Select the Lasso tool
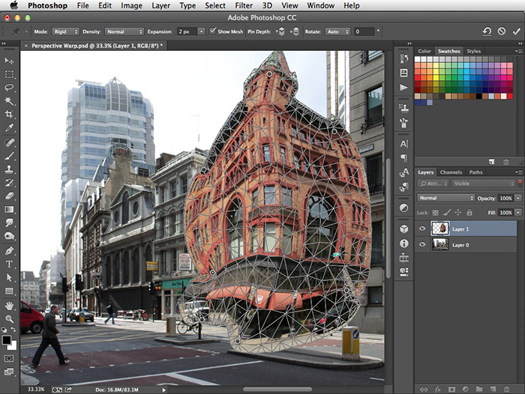Image resolution: width=525 pixels, height=394 pixels. tap(10, 88)
